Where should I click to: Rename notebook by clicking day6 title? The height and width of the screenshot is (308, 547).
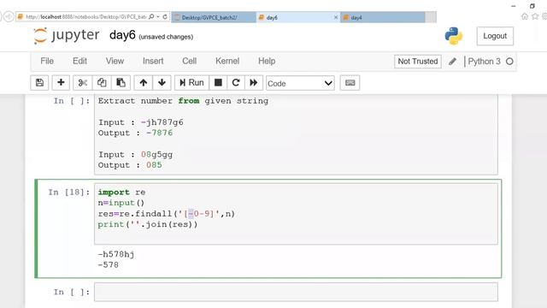coord(122,35)
